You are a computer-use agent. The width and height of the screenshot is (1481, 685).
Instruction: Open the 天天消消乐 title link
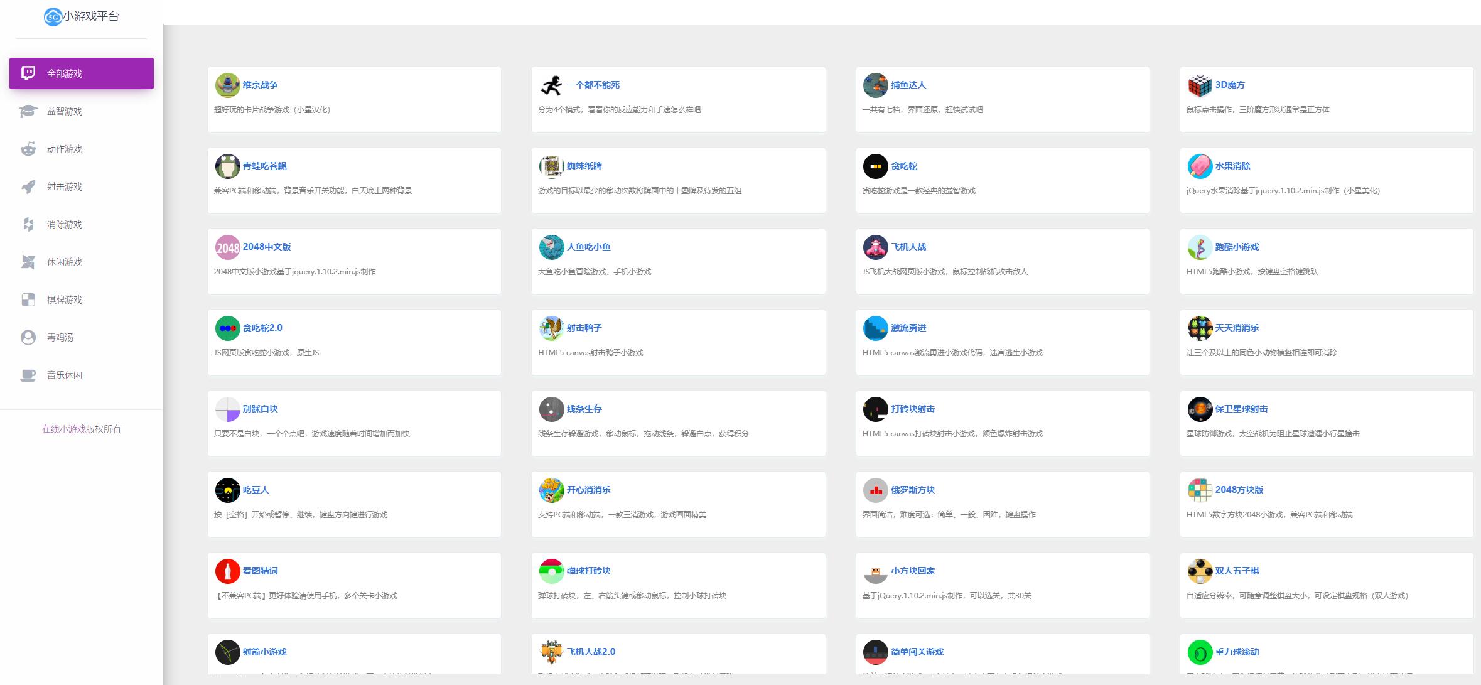(x=1236, y=328)
